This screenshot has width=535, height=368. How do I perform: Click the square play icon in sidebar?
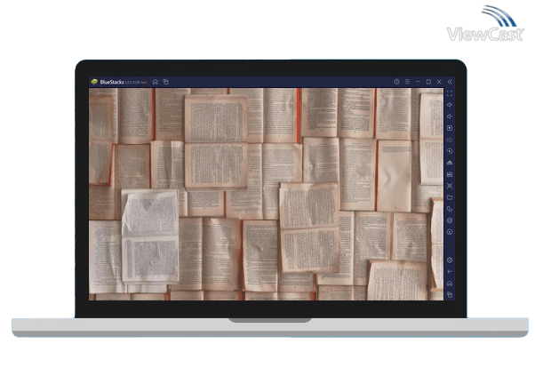coord(450,128)
